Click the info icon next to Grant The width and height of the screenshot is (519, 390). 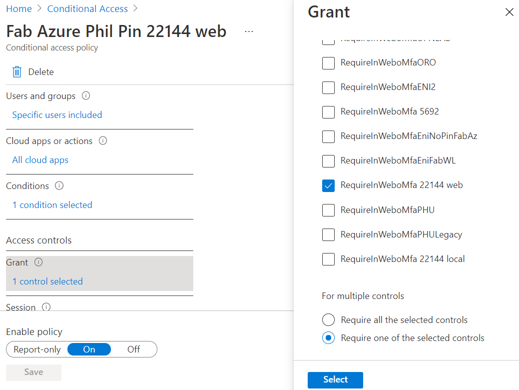point(38,262)
